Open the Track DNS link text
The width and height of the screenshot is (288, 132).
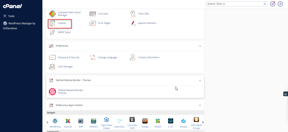144,14
